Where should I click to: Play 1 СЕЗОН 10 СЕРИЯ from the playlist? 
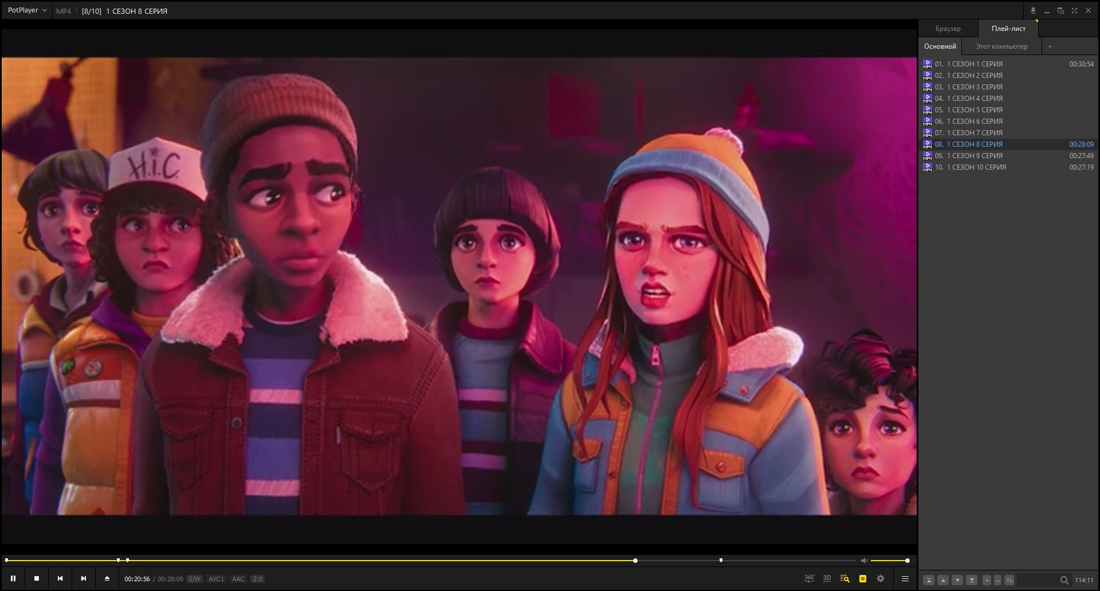1008,167
